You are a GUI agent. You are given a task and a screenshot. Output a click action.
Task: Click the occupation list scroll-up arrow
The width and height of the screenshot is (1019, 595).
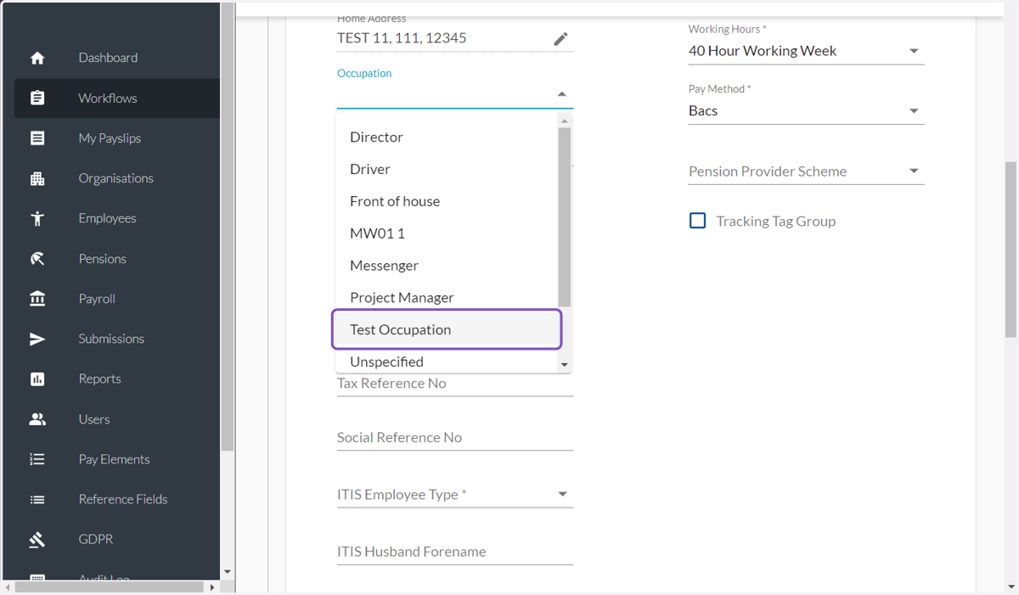coord(565,121)
